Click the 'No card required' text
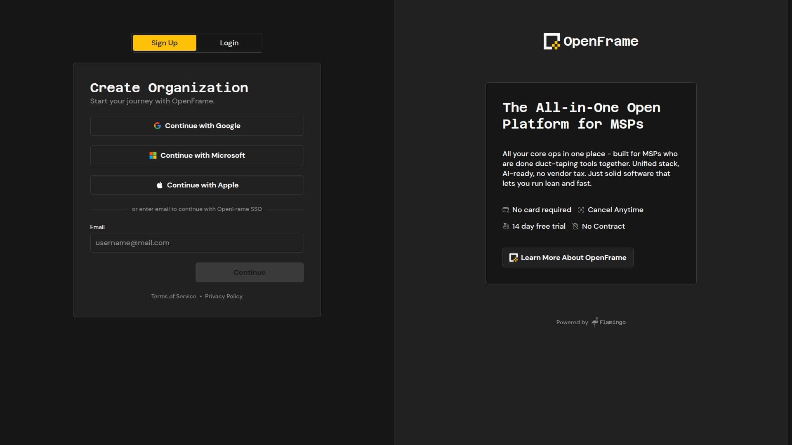792x445 pixels. point(542,210)
